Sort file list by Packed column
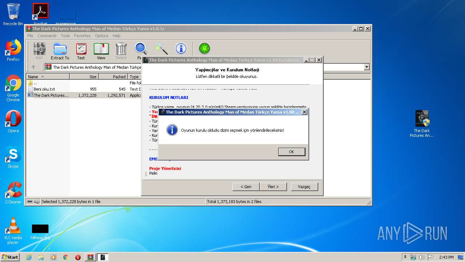Image resolution: width=465 pixels, height=262 pixels. tap(113, 77)
